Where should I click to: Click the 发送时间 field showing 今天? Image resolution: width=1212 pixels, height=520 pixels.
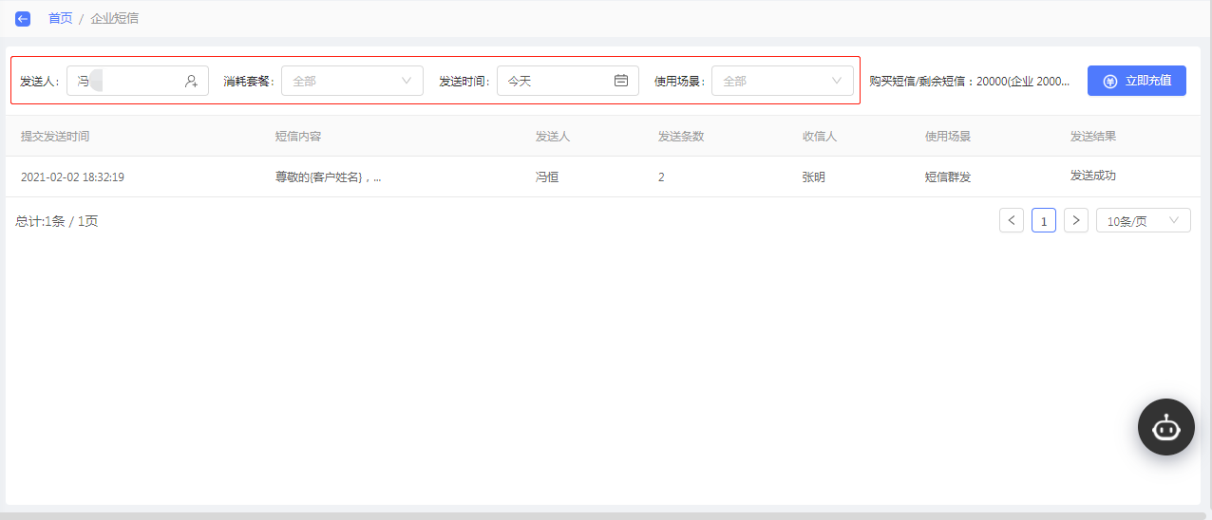(568, 81)
